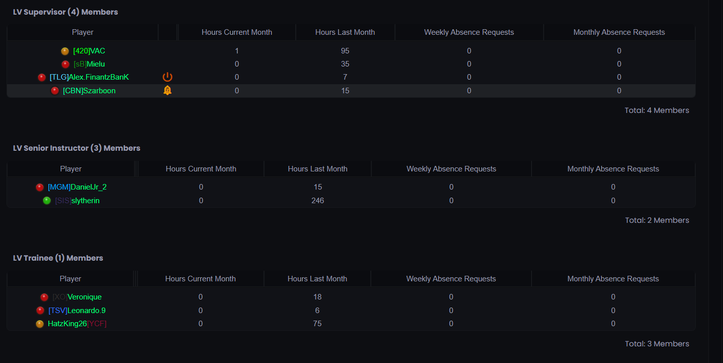Sort Supervisor table by Hours Last Month
This screenshot has width=723, height=363.
click(x=345, y=32)
